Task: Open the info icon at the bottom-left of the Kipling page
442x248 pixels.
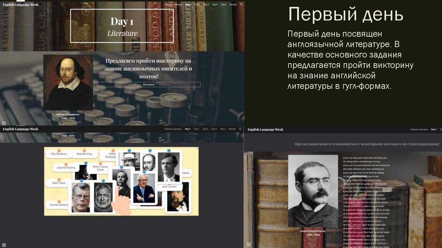Action: click(249, 245)
